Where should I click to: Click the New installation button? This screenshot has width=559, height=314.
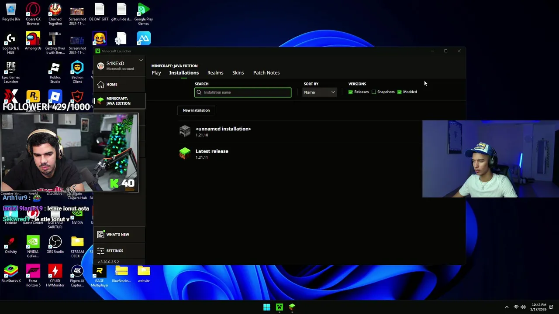[x=197, y=110]
